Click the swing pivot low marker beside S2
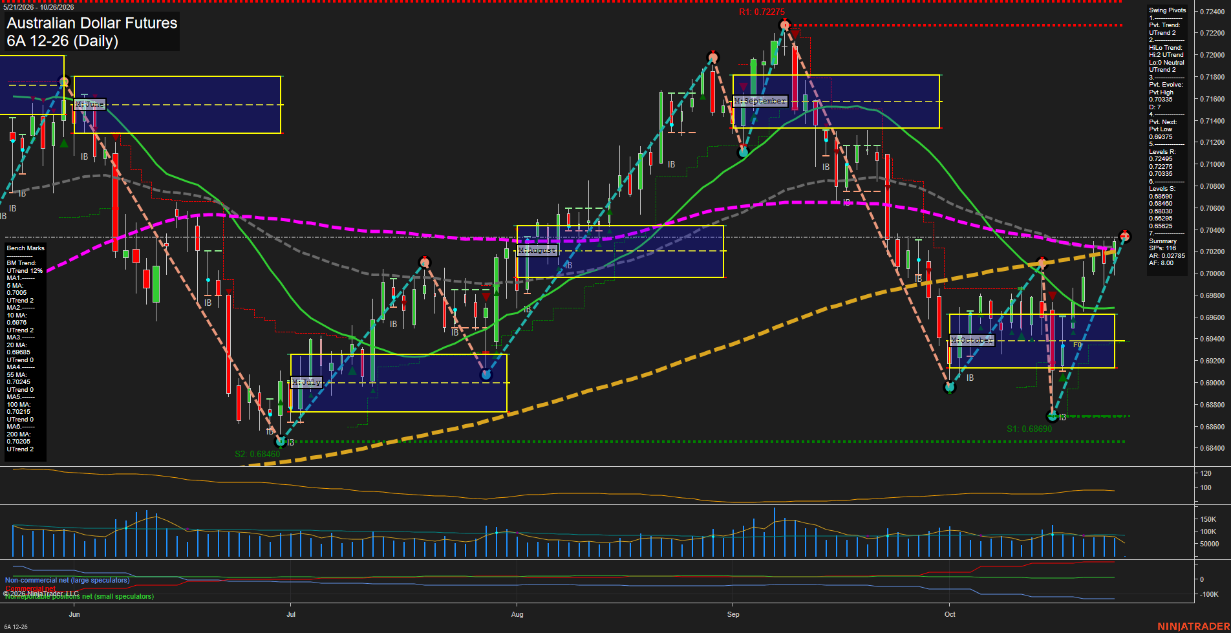The height and width of the screenshot is (633, 1231). (x=280, y=442)
